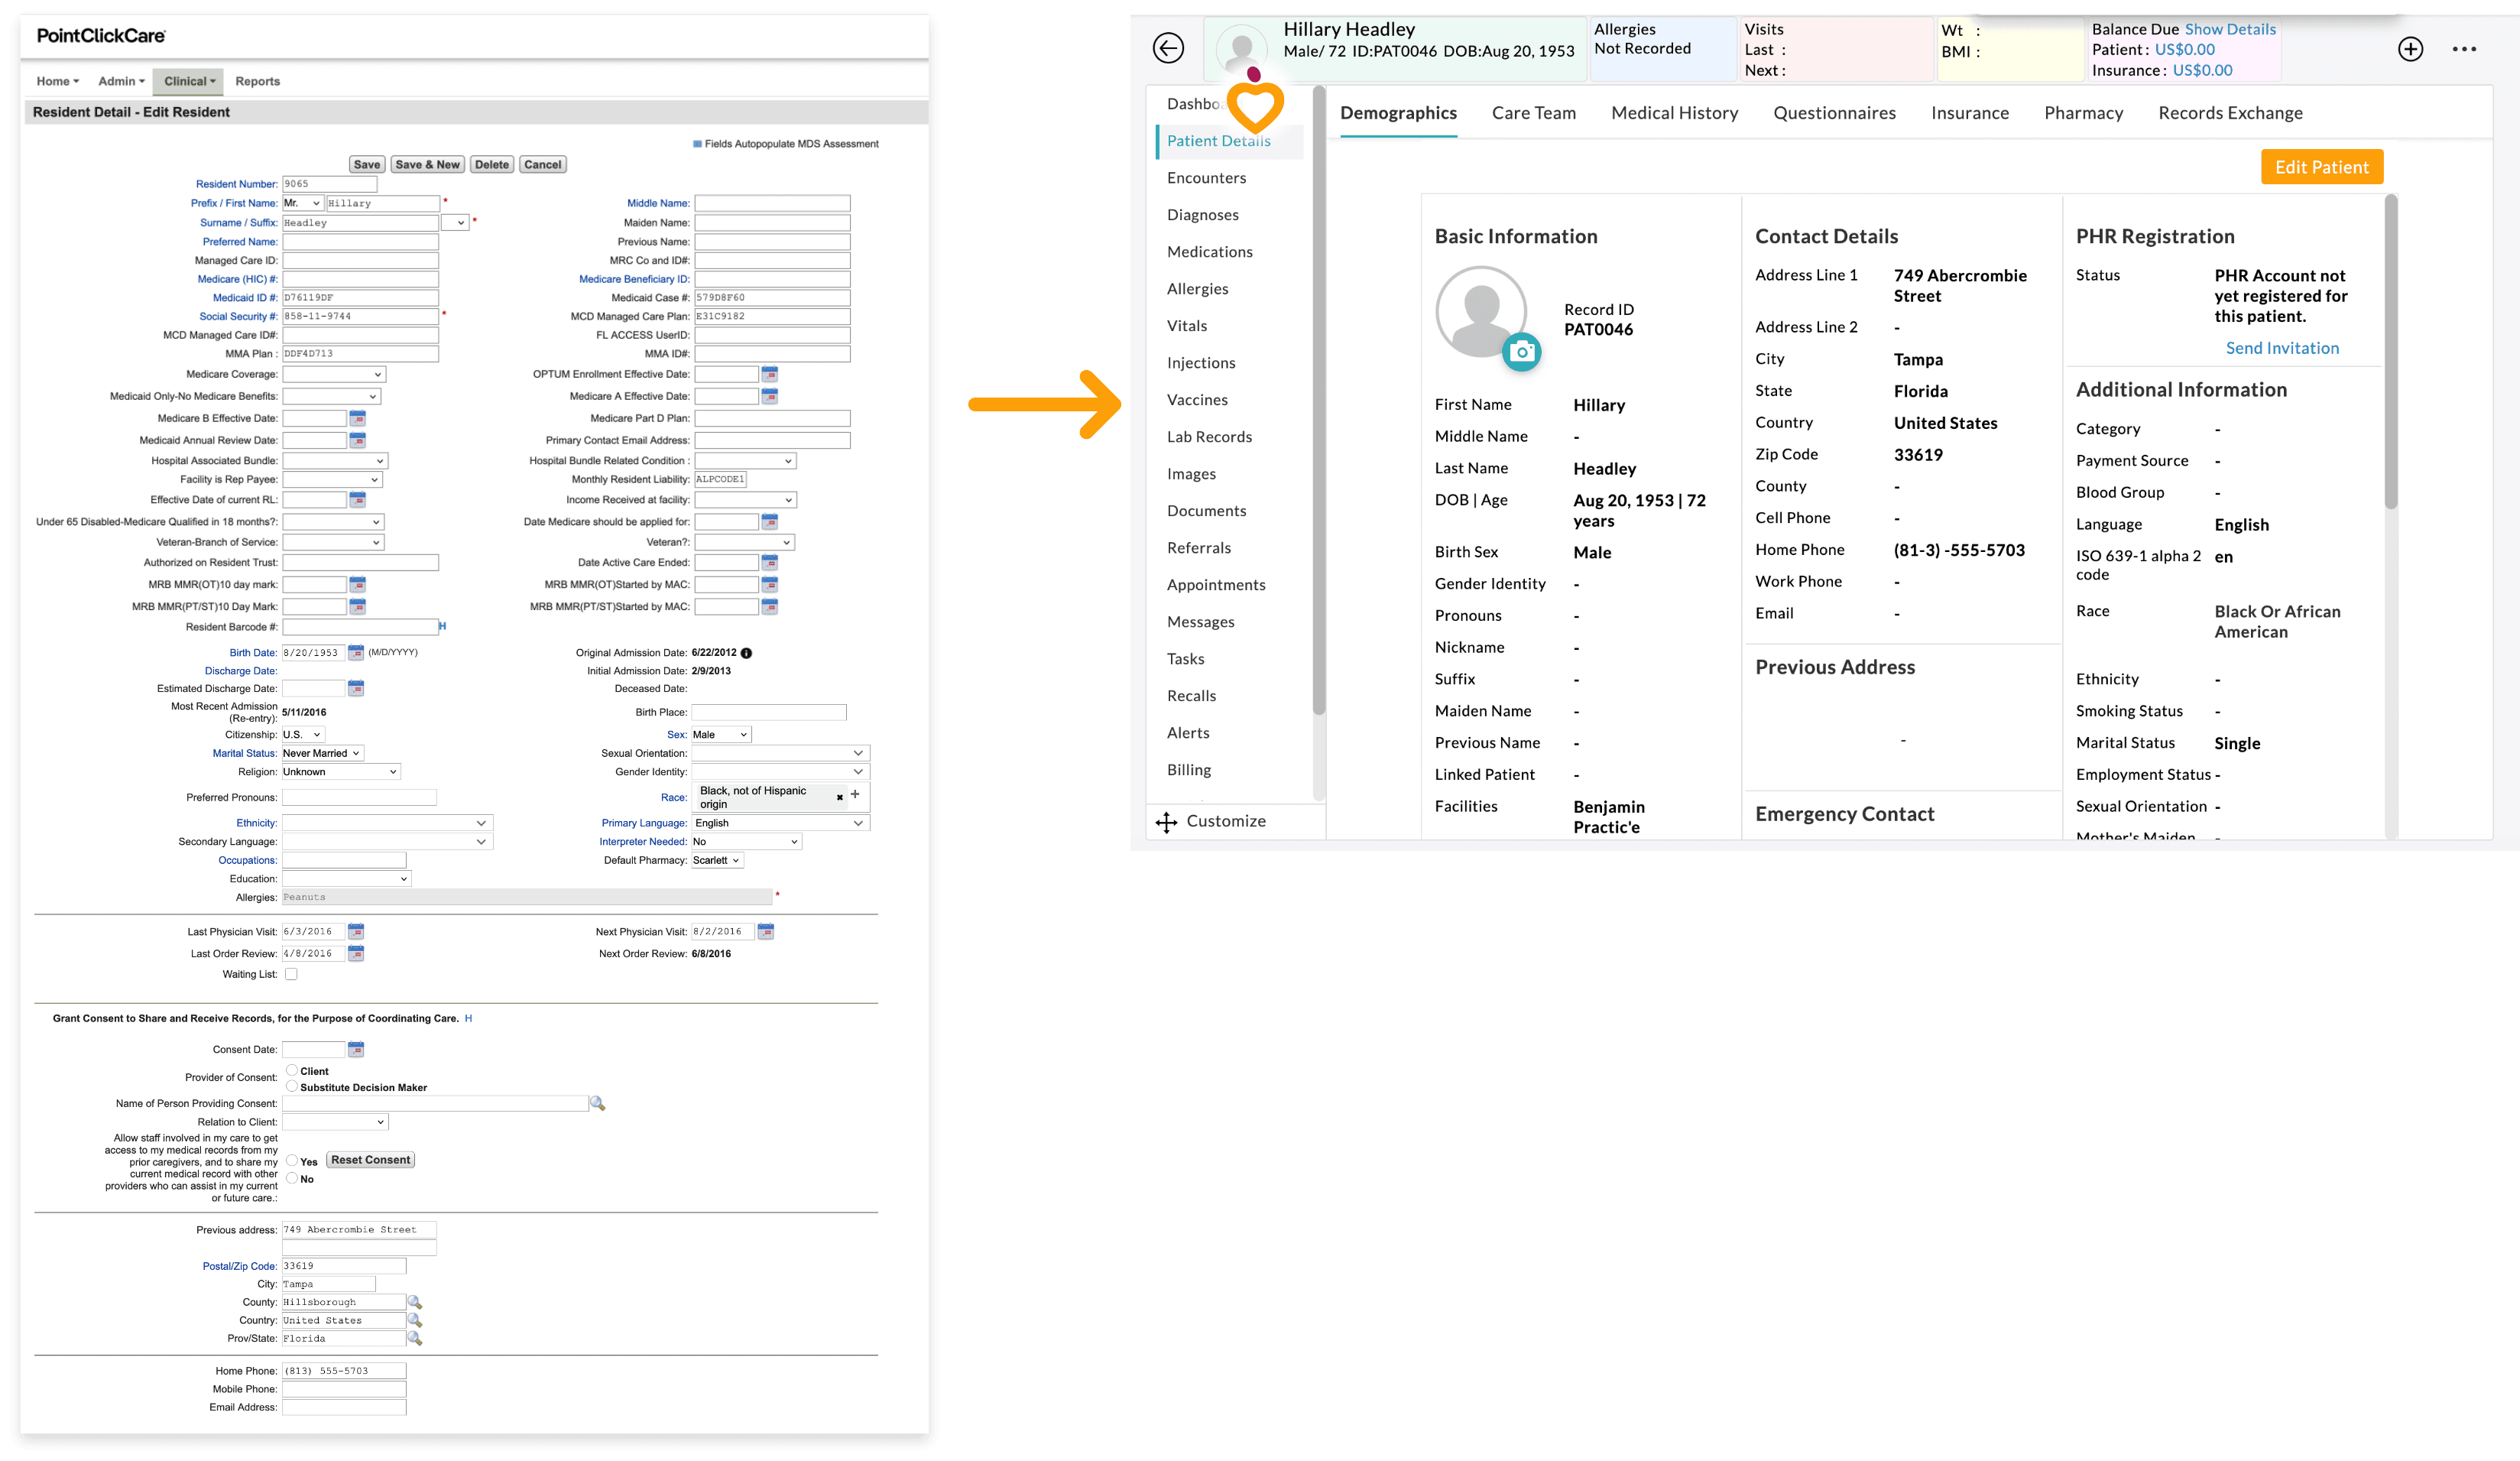Open the Primary Language dropdown
The width and height of the screenshot is (2520, 1461).
pyautogui.click(x=780, y=823)
